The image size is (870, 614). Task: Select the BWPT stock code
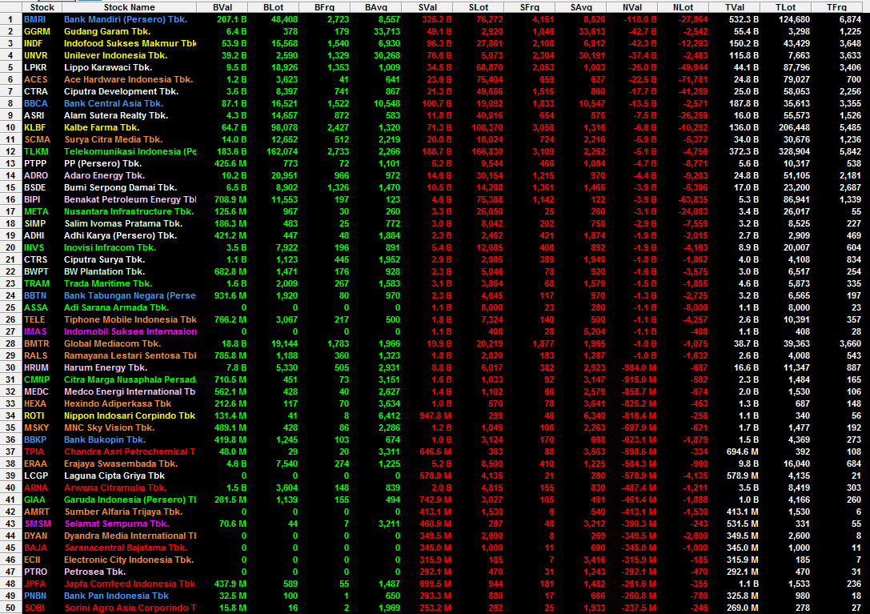37,272
